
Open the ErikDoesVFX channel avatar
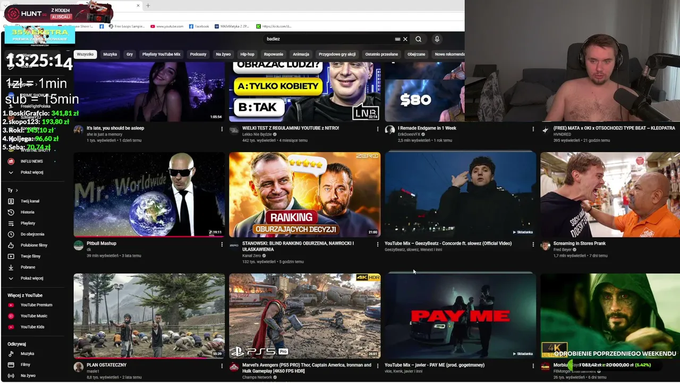click(390, 130)
